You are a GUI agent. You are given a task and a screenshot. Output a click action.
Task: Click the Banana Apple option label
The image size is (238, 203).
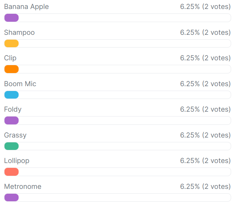point(26,7)
